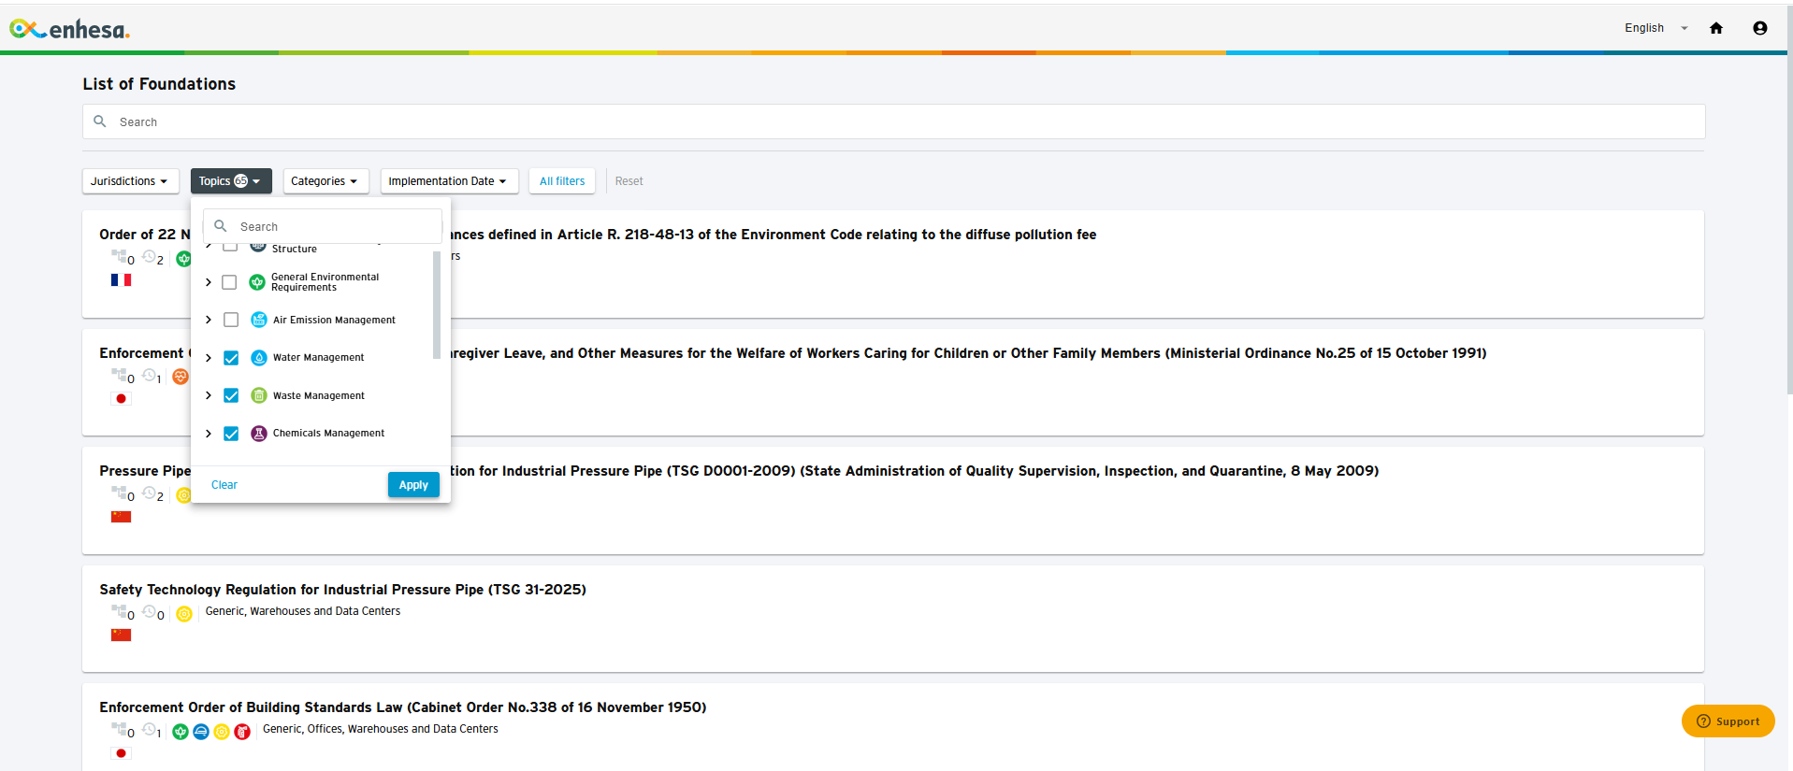Viewport: 1793px width, 771px height.
Task: Check General Environmental Requirements checkbox
Action: pos(229,282)
